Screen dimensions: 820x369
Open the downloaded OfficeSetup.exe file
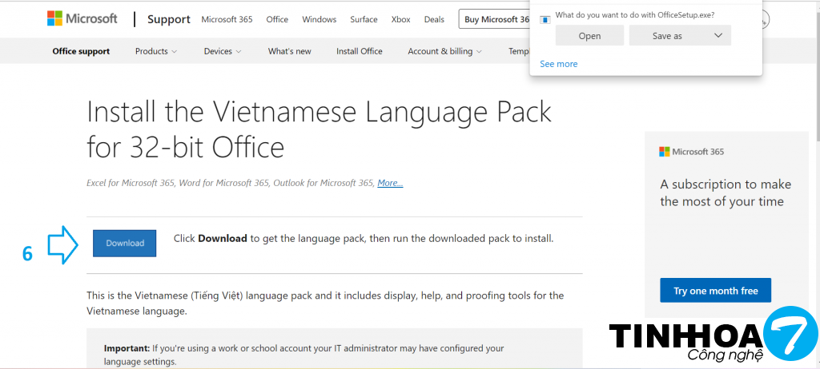(589, 36)
